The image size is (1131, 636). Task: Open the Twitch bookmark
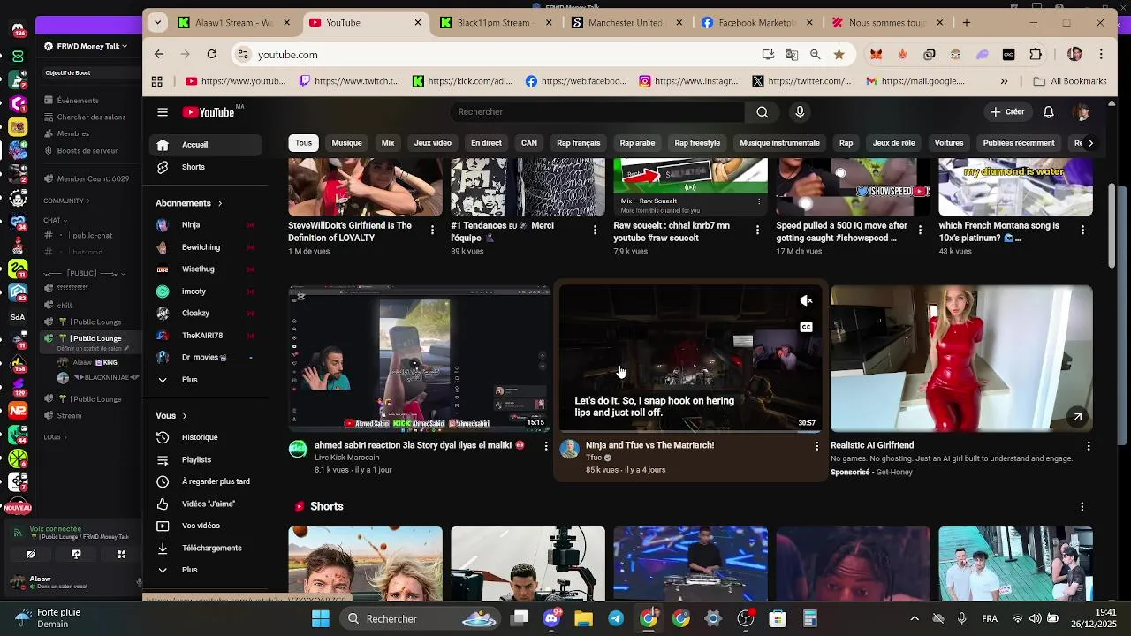coord(351,81)
